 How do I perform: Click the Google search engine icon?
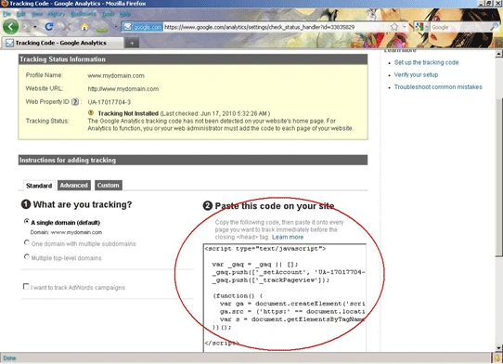click(x=419, y=27)
